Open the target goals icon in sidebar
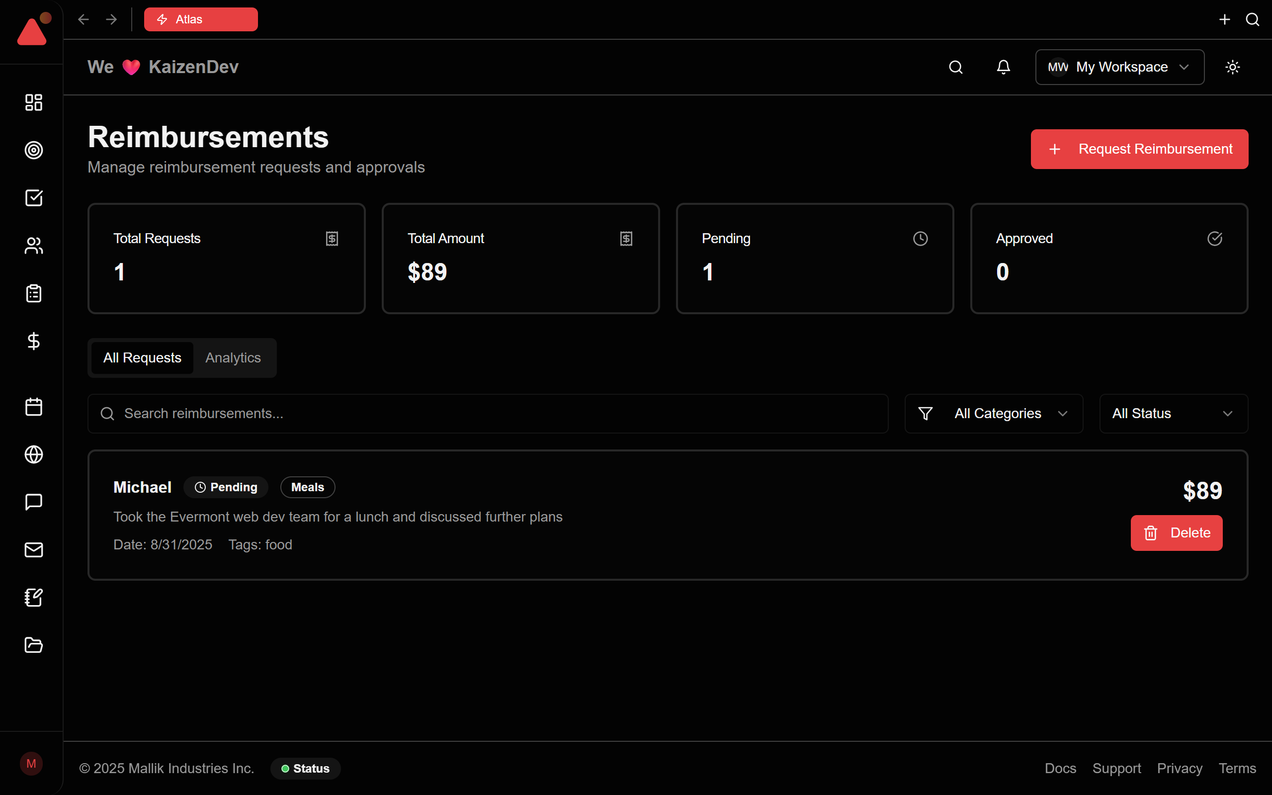 click(34, 150)
